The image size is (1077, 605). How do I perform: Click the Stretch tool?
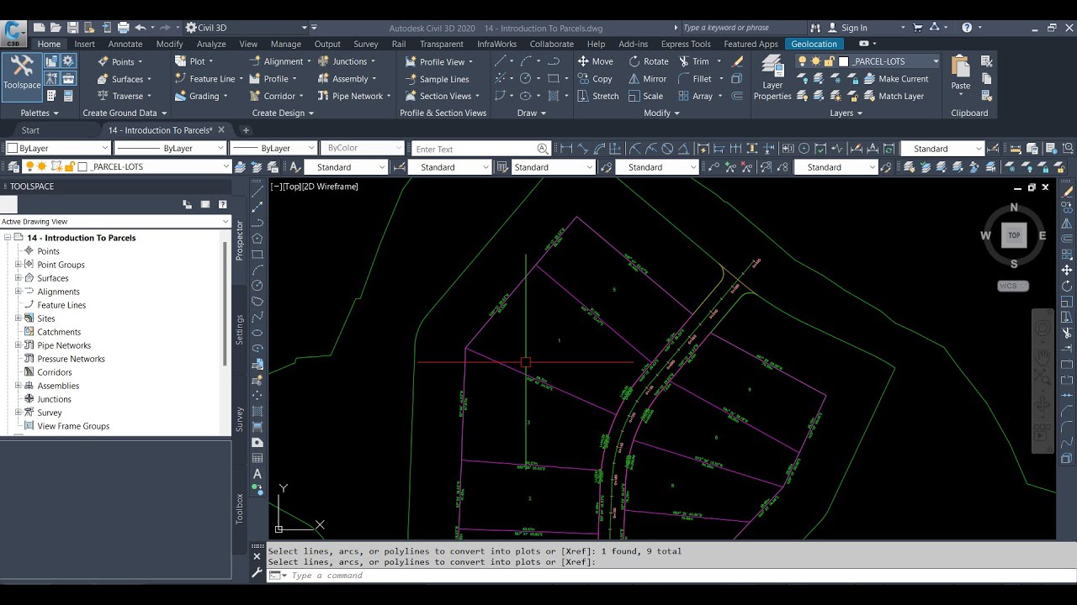click(x=597, y=96)
